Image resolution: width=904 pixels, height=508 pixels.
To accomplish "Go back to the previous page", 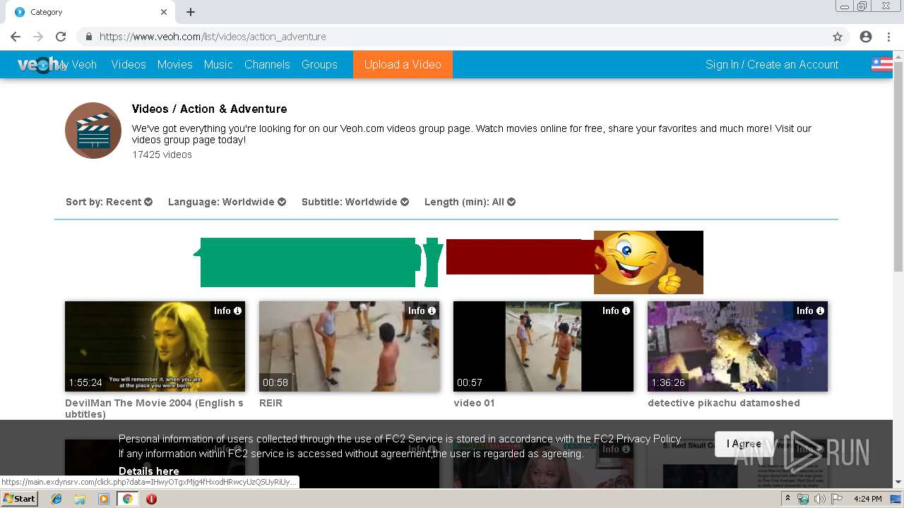I will pos(16,37).
